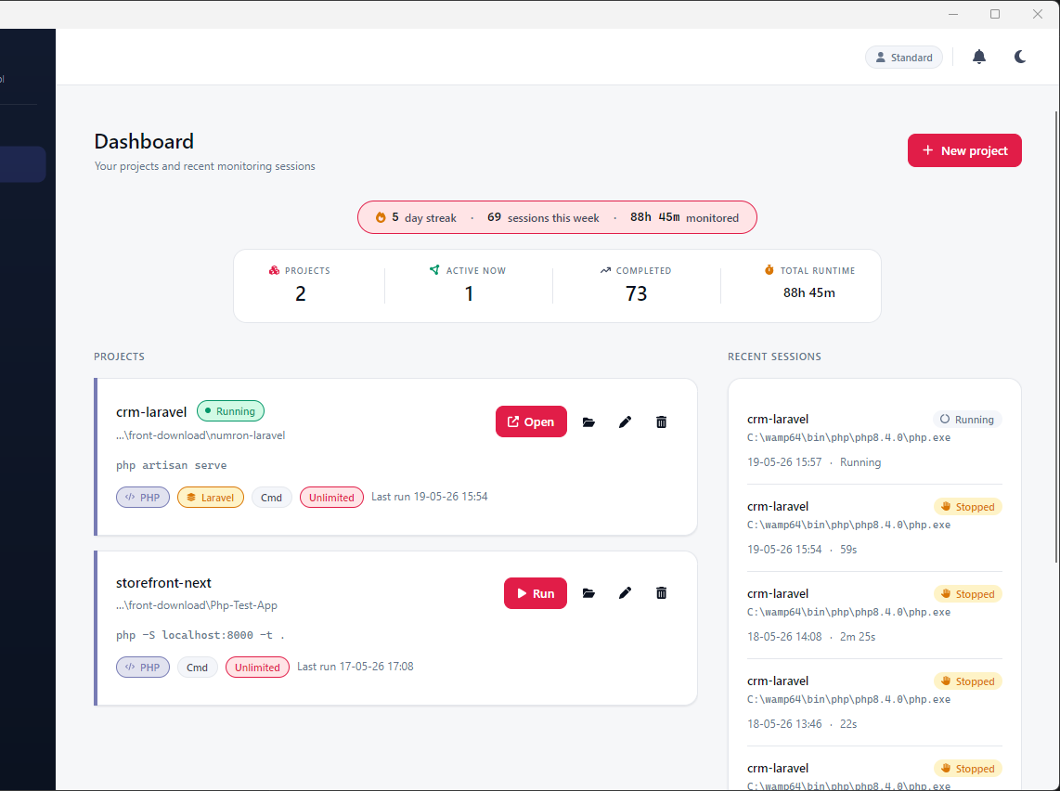This screenshot has height=791, width=1060.
Task: Minimize the application window
Action: (x=953, y=14)
